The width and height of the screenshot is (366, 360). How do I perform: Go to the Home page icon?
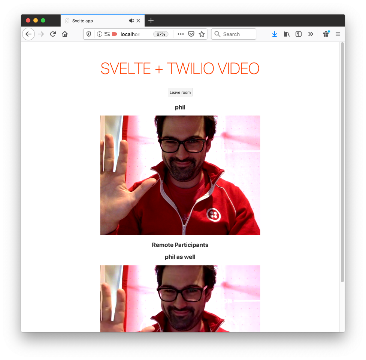65,34
